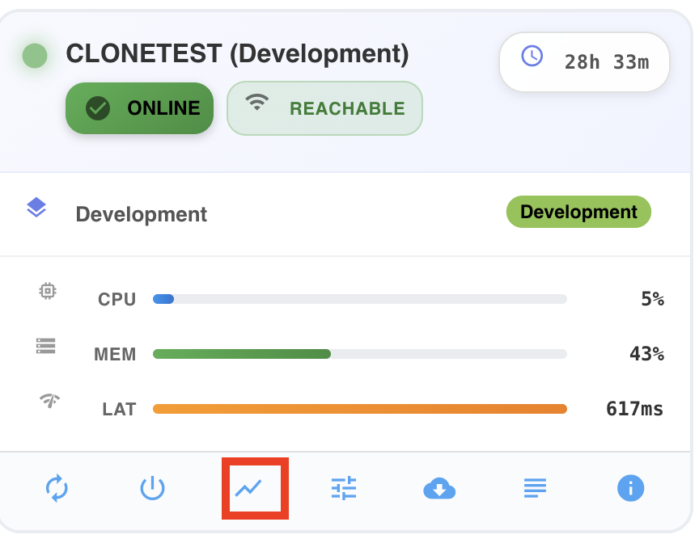Click the 28h 33m uptime pill
This screenshot has width=699, height=539.
pos(584,62)
